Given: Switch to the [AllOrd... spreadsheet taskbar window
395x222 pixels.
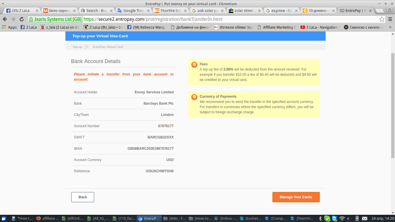Looking at the screenshot, I should (73, 219).
